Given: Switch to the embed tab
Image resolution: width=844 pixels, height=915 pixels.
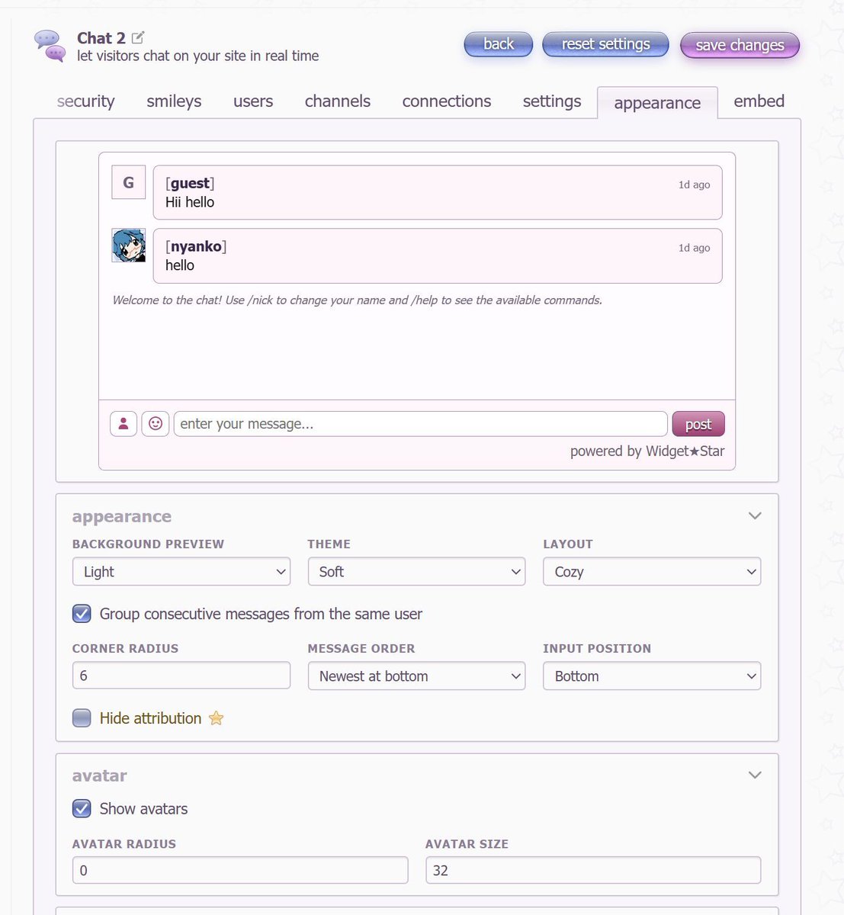Looking at the screenshot, I should click(759, 101).
